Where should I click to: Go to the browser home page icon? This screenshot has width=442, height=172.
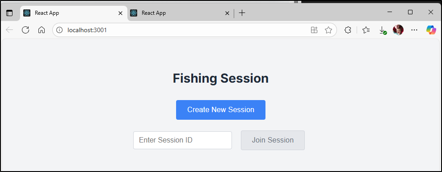point(42,30)
